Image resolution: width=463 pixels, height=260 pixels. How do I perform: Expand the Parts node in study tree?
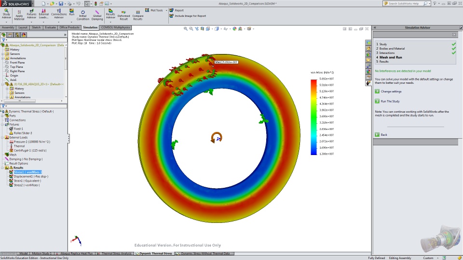pos(3,116)
